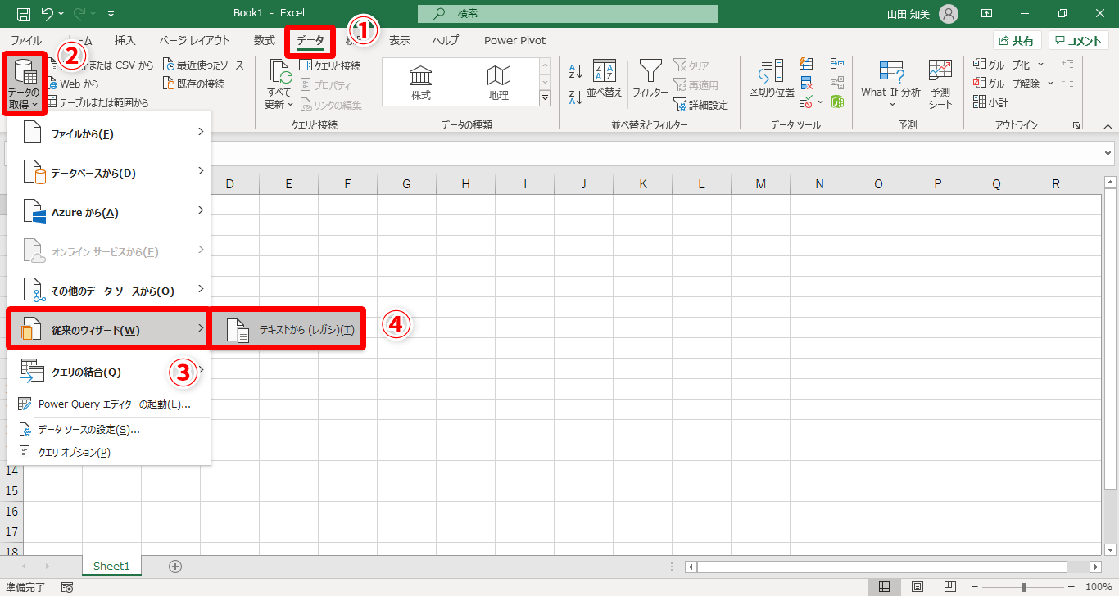Open the グループ解除 dropdown arrow
Viewport: 1119px width, 596px height.
pyautogui.click(x=1051, y=84)
